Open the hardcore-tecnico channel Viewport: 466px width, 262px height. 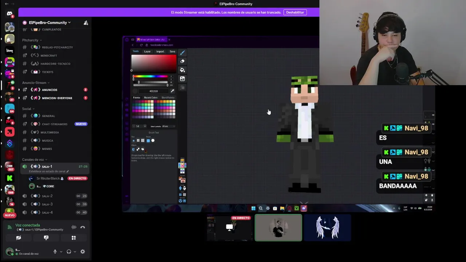click(x=55, y=64)
